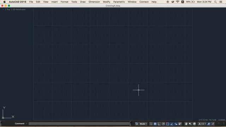Image resolution: width=226 pixels, height=127 pixels.
Task: Toggle polar tracking in status bar
Action: coord(163,124)
